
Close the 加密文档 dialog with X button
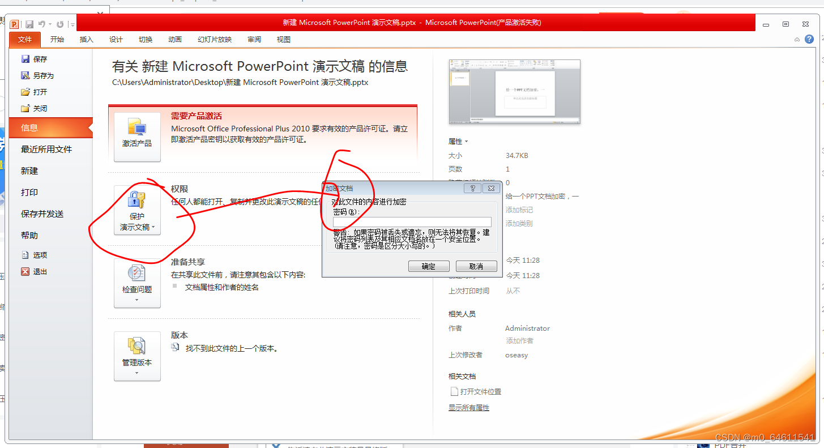491,188
